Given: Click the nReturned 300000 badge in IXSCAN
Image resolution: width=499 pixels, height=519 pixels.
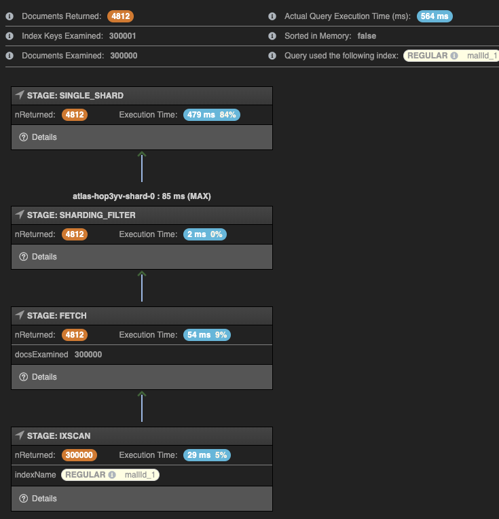Looking at the screenshot, I should [79, 454].
